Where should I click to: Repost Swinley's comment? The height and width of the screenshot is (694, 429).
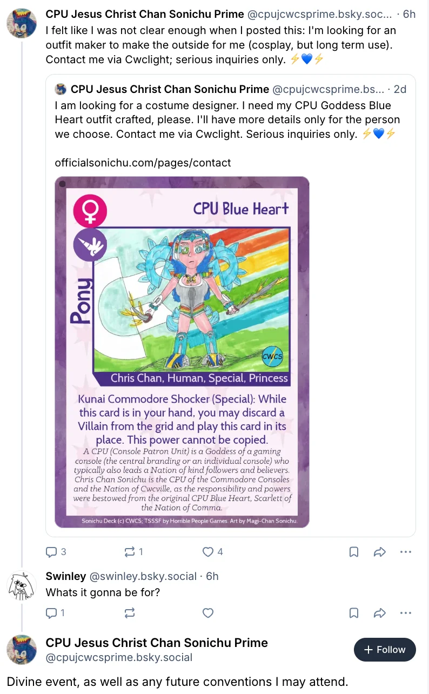[130, 613]
